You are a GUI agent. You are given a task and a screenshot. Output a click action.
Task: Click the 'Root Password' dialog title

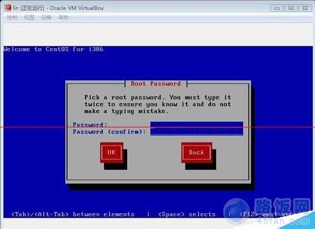(156, 84)
